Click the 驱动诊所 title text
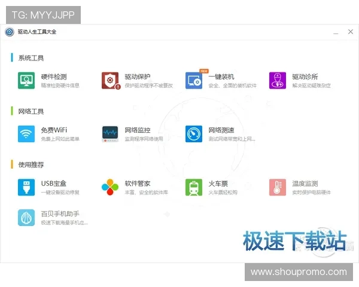 tap(305, 77)
